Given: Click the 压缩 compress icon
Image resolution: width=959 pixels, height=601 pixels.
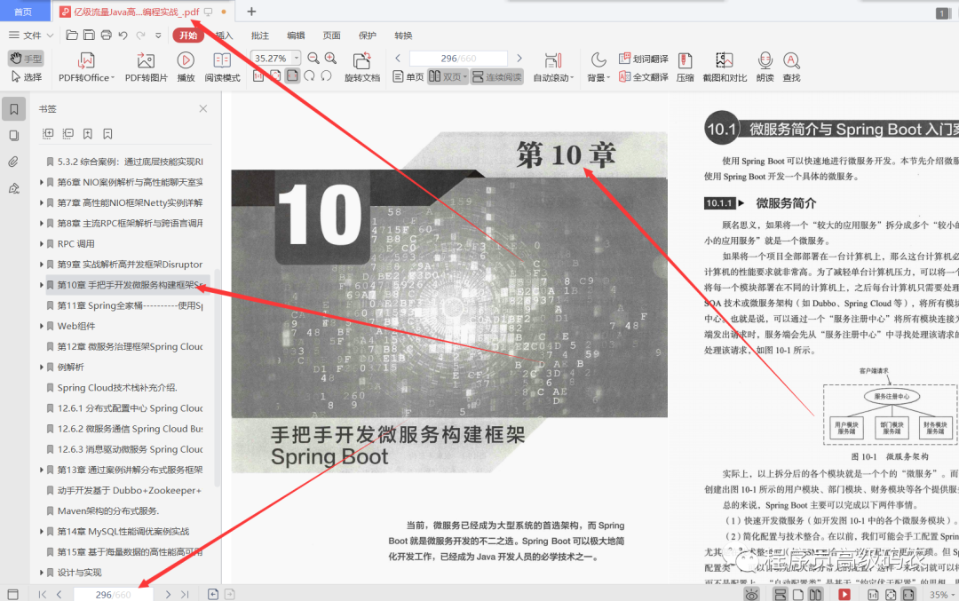Looking at the screenshot, I should 685,67.
